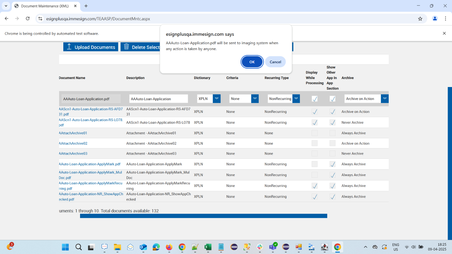Open the Windows Start menu
Screen dimensions: 452x254
(x=65, y=247)
